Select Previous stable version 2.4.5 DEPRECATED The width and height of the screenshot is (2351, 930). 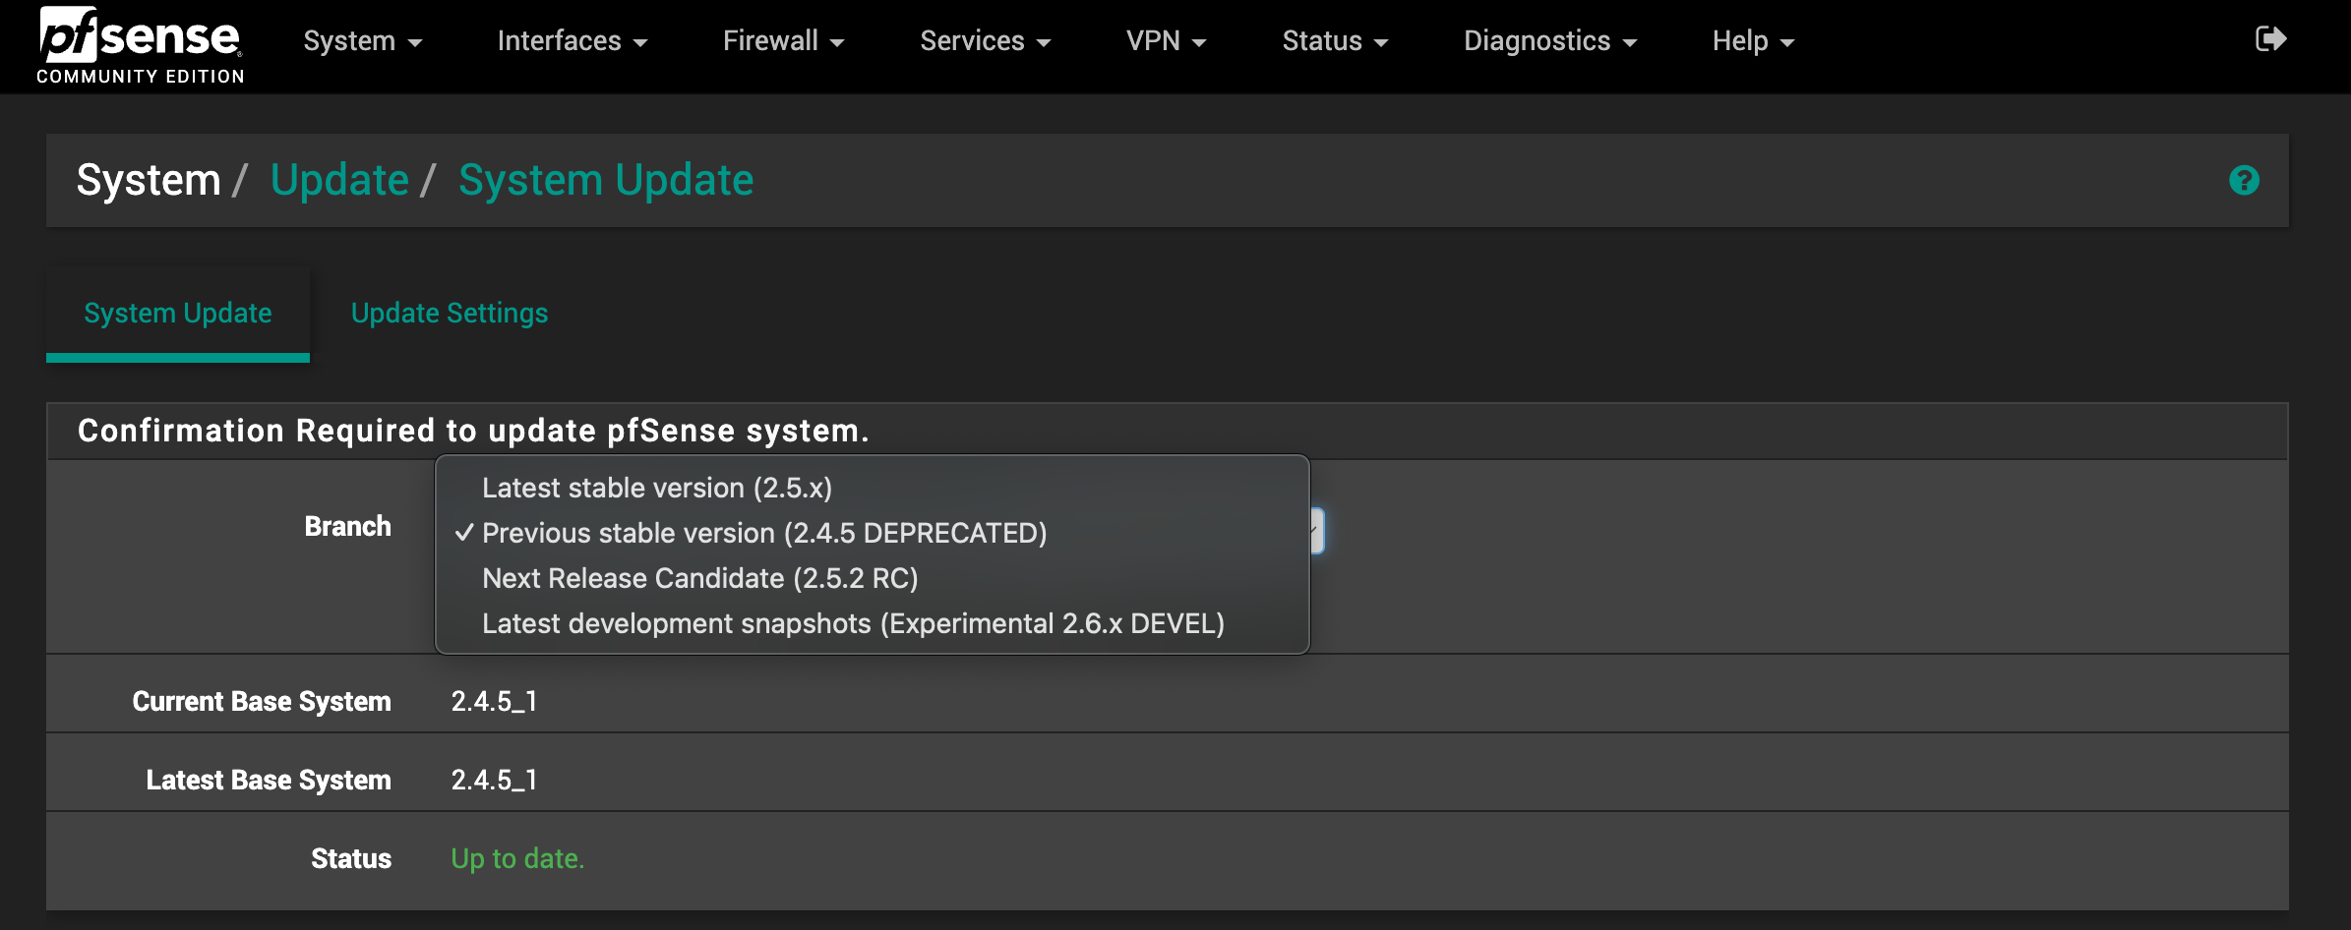click(x=764, y=533)
